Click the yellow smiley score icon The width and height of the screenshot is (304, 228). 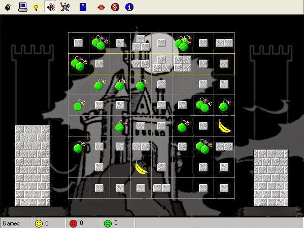tap(39, 223)
